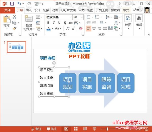This screenshot has width=152, height=132.
Task: Select the Format Painter brush
Action: click(14, 28)
